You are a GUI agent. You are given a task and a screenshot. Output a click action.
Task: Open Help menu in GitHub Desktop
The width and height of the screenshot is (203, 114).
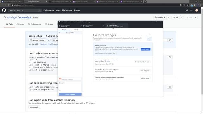tap(89, 22)
